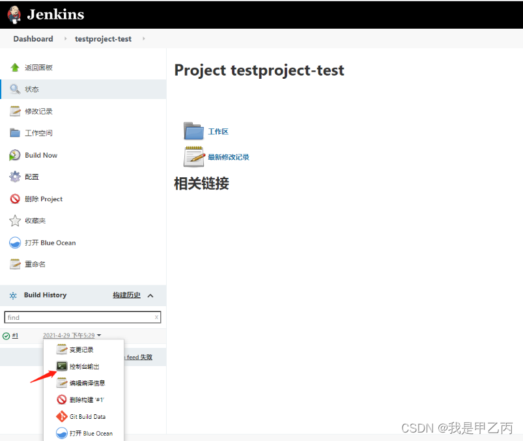Screen dimensions: 523x441
Task: Toggle the build #1 dropdown arrow
Action: click(99, 335)
